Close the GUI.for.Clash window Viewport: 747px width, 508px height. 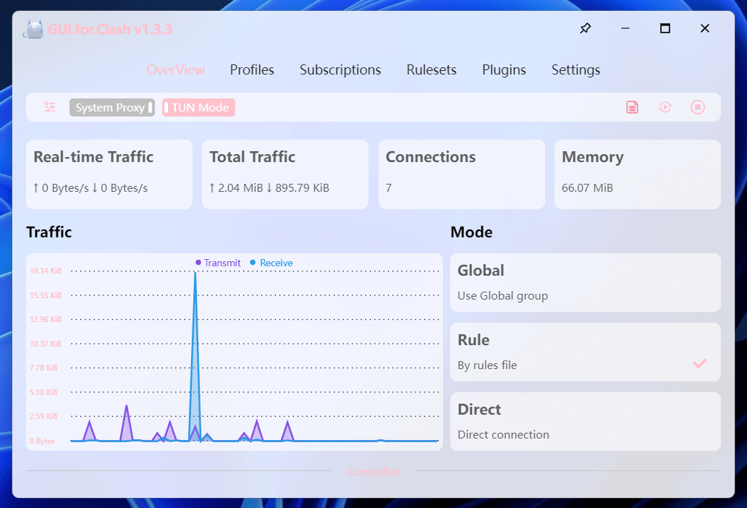(x=705, y=28)
